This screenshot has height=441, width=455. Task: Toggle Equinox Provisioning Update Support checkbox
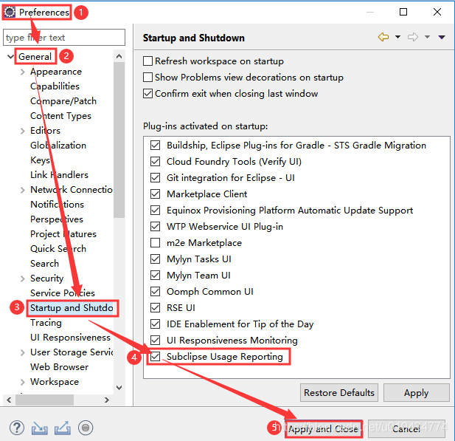point(156,211)
